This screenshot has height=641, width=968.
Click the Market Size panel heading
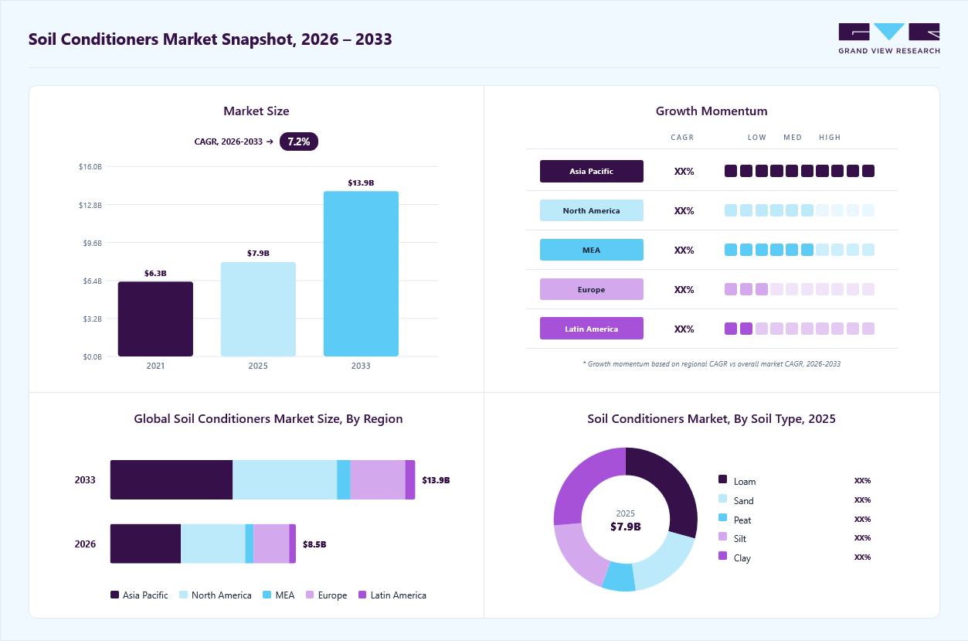pyautogui.click(x=256, y=111)
